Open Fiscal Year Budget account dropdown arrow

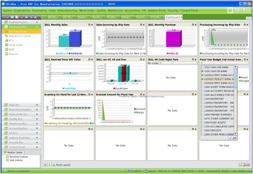tap(202, 63)
